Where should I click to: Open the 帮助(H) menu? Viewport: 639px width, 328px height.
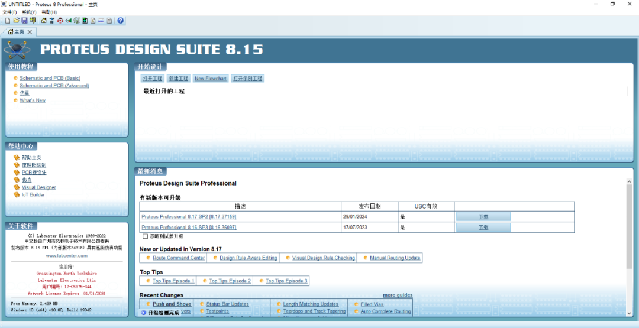[49, 12]
